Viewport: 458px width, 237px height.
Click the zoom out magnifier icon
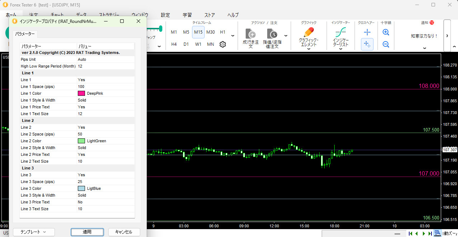386,44
